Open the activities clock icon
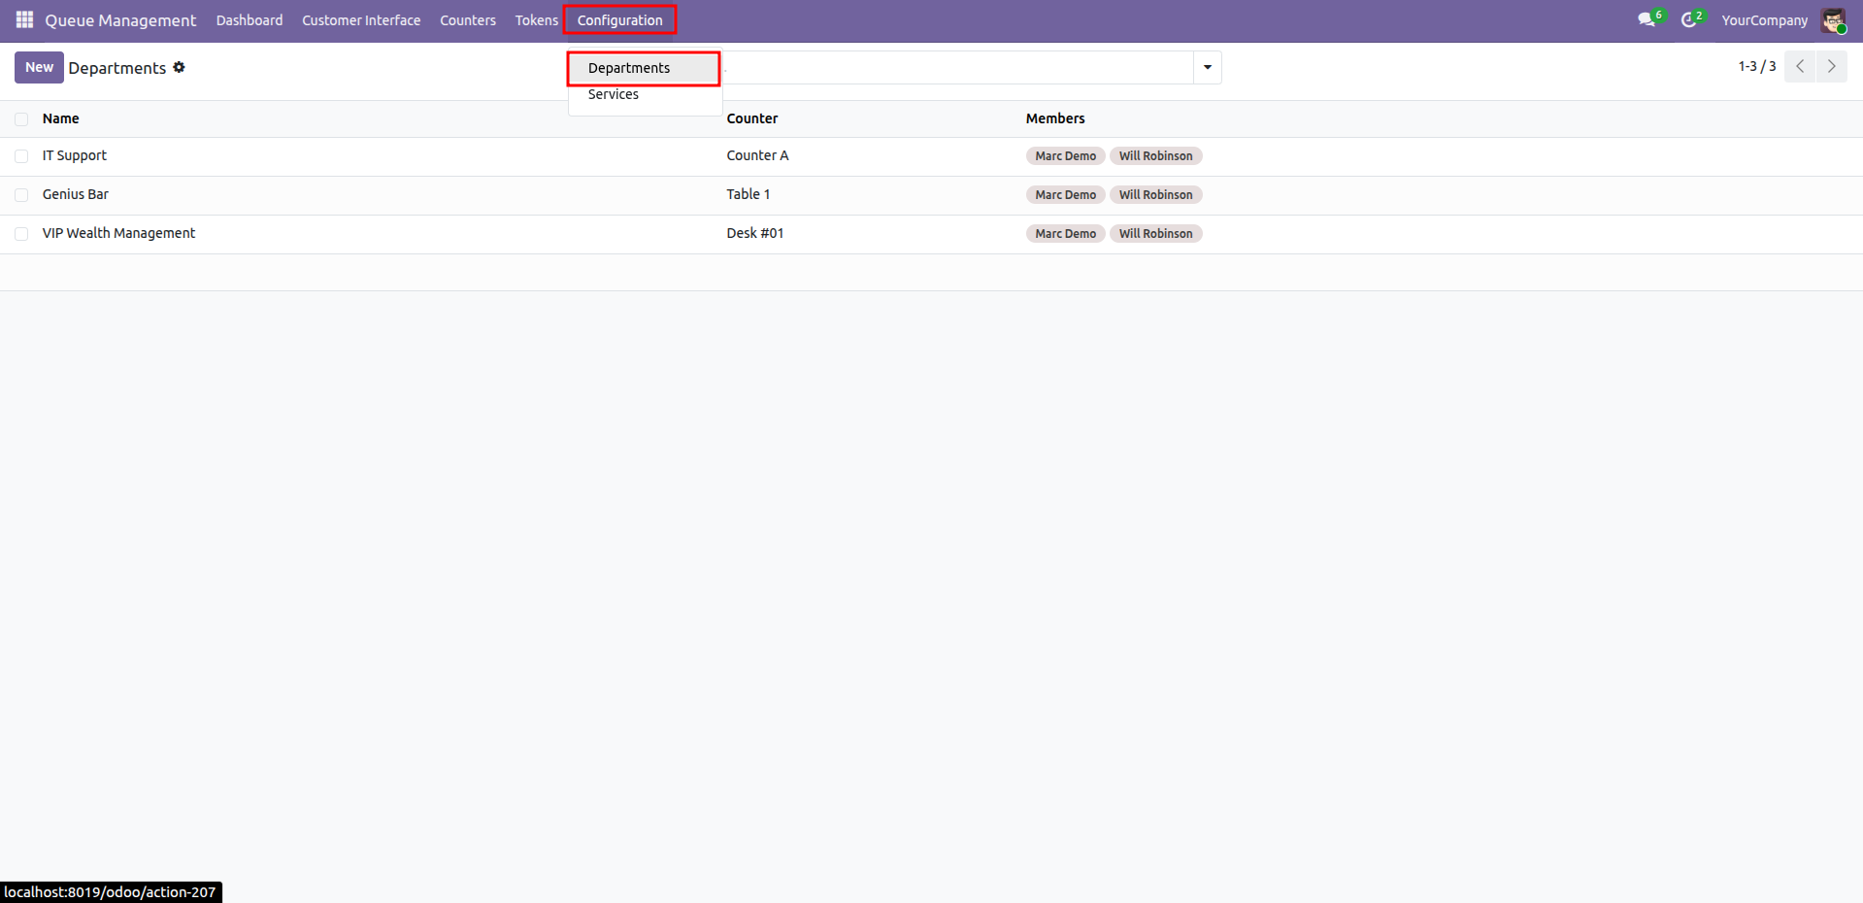 [1690, 19]
